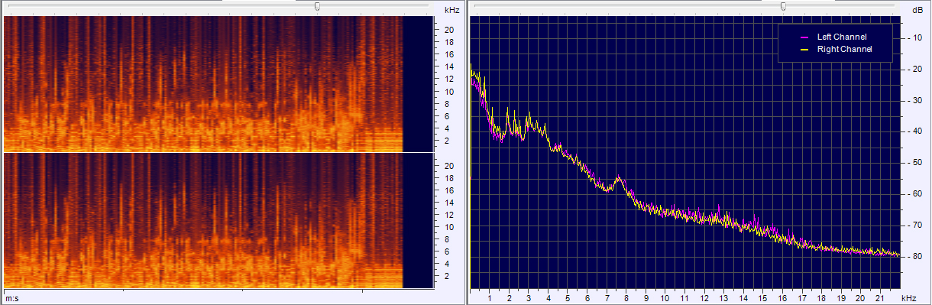
Task: Click the 20 kHz mark on upper spectrogram scale
Action: (x=450, y=30)
